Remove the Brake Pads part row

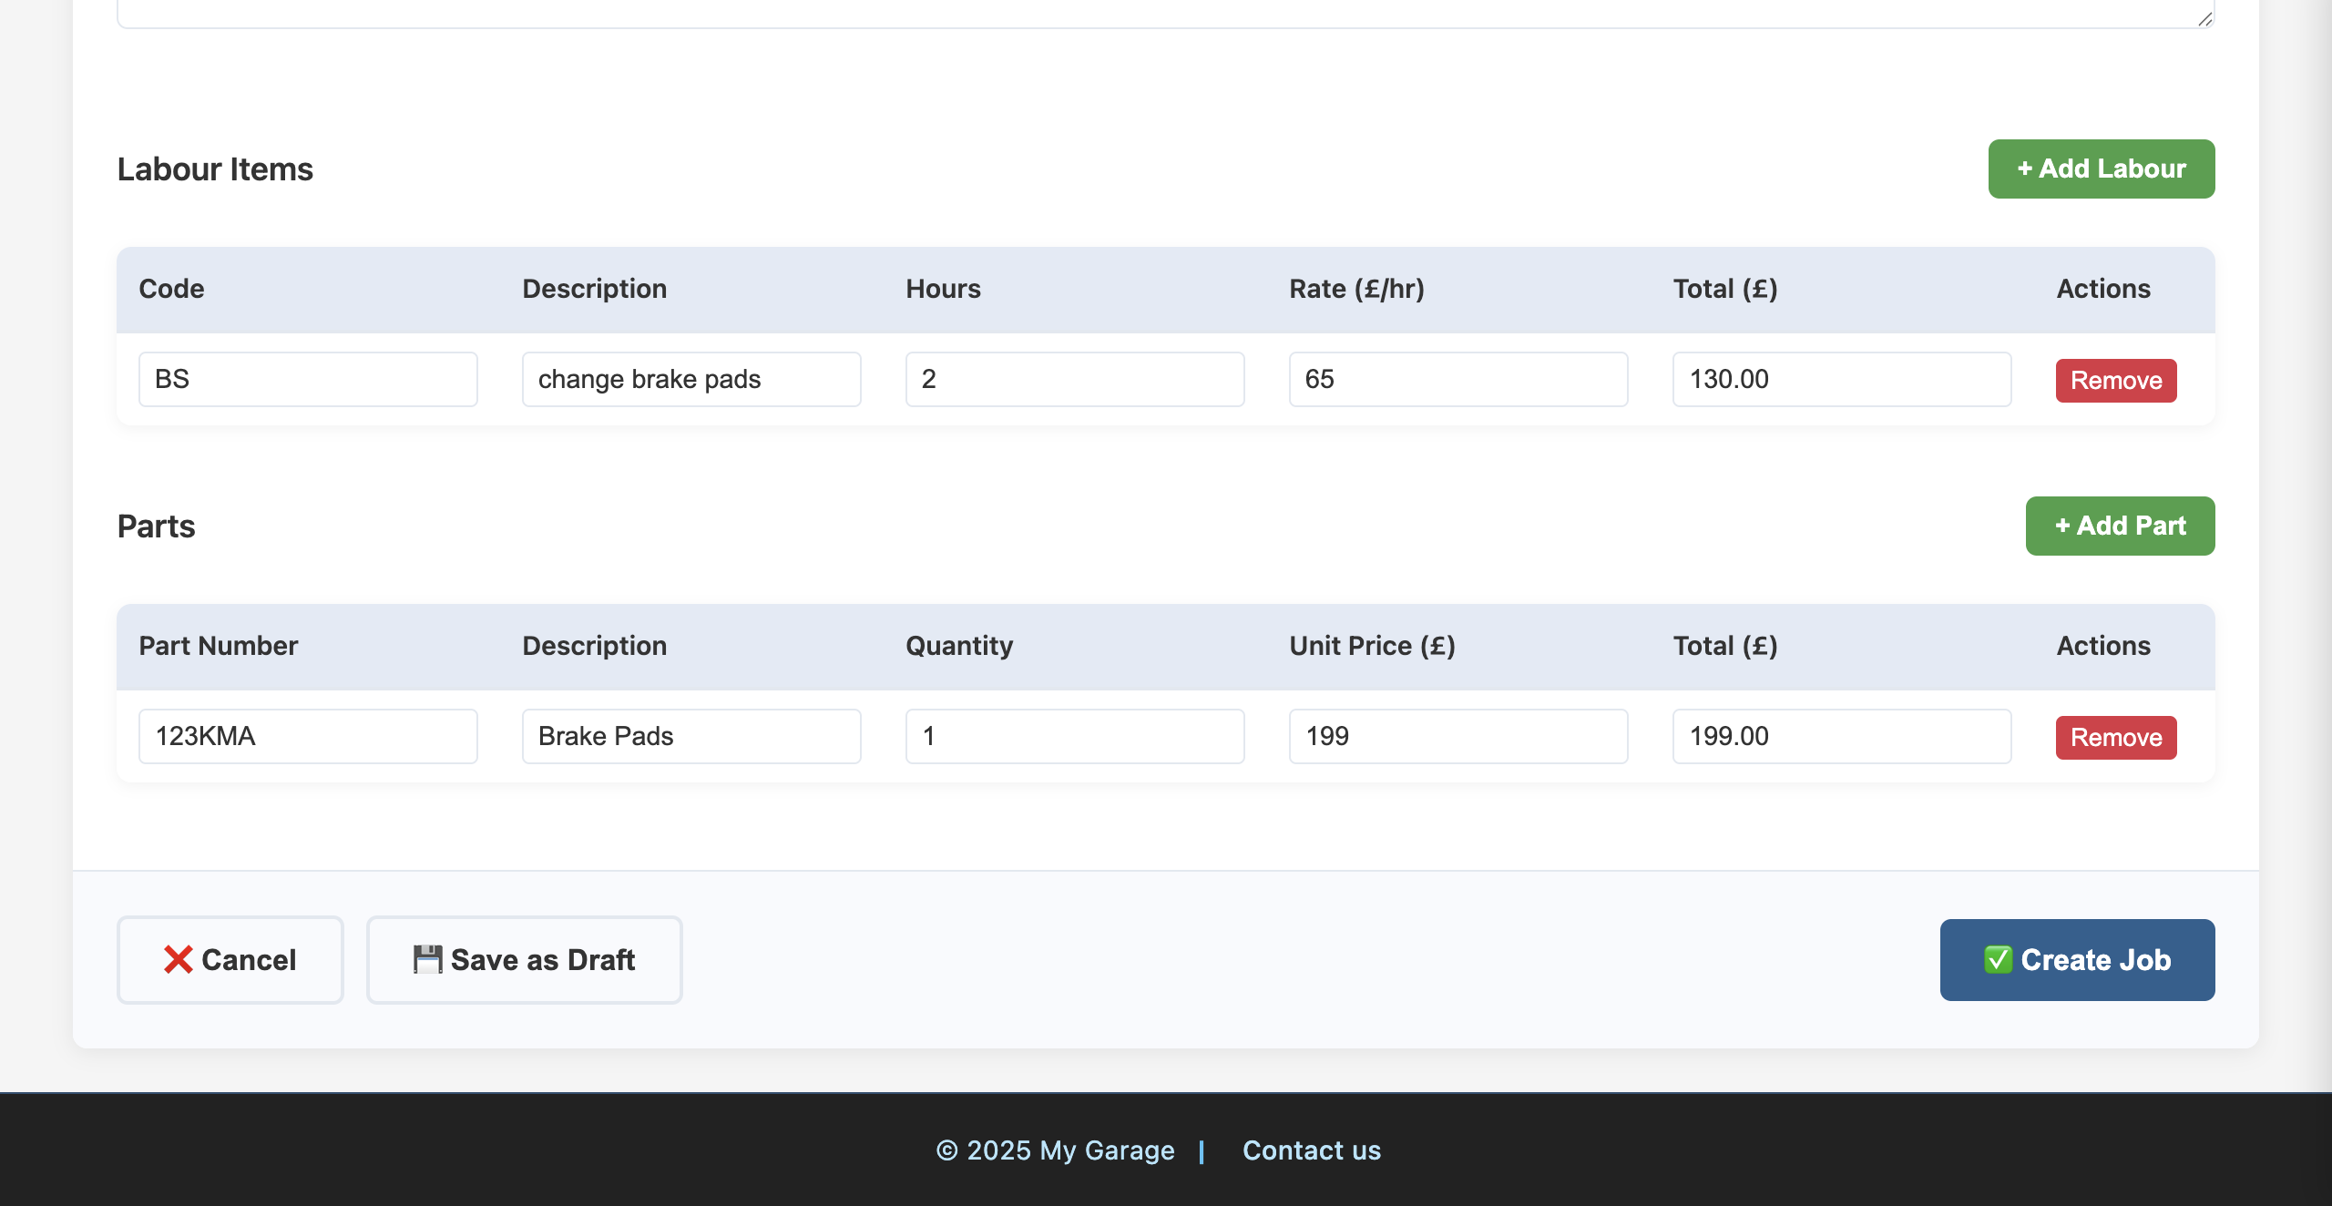click(x=2115, y=737)
